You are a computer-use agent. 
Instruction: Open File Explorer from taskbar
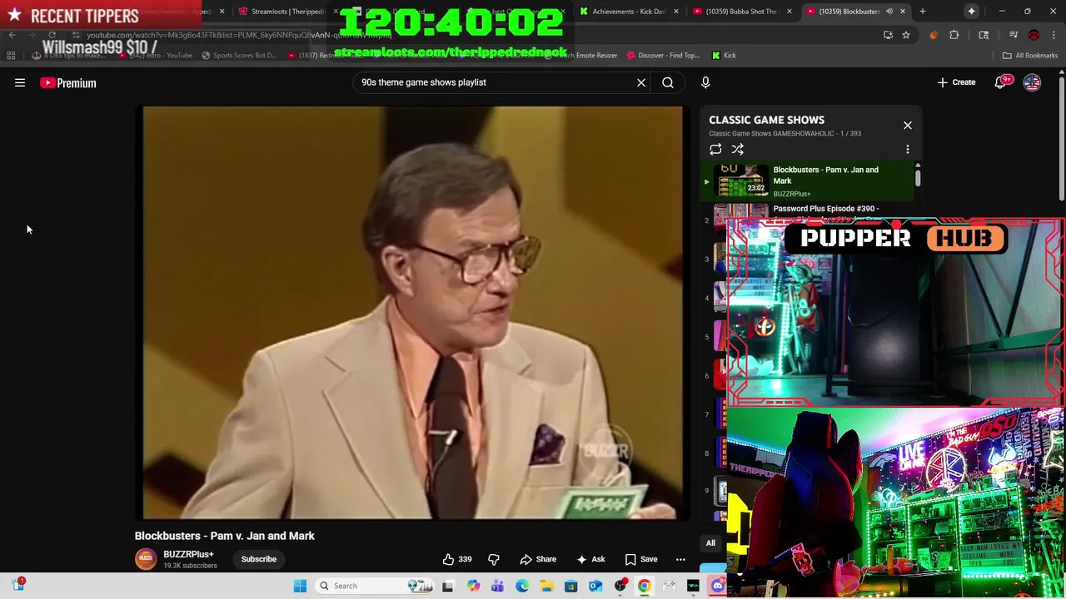pos(546,586)
